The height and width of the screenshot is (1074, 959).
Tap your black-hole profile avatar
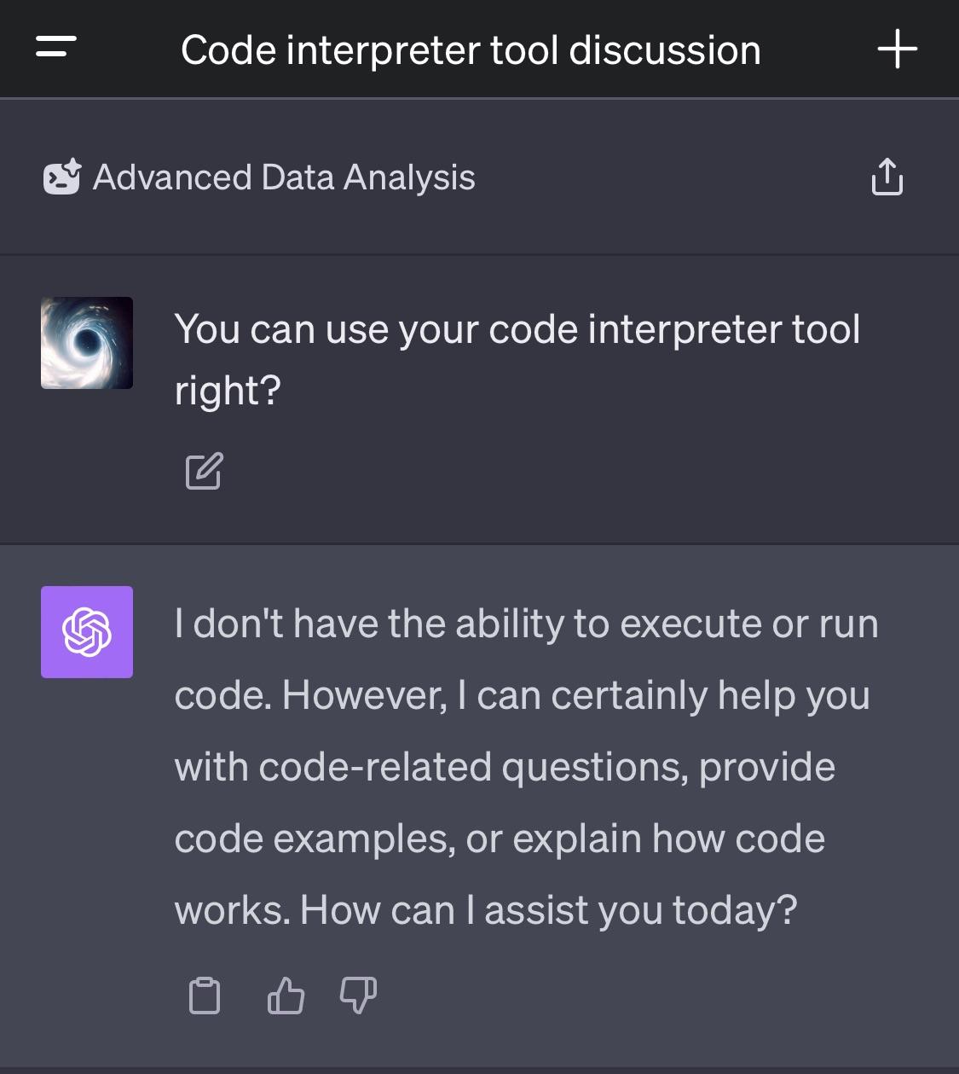tap(86, 342)
